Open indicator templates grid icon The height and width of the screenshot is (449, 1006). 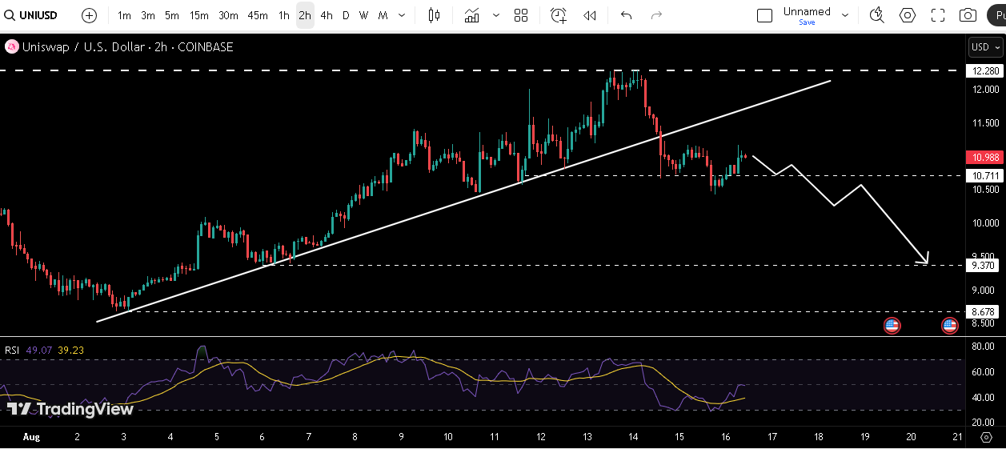click(521, 15)
